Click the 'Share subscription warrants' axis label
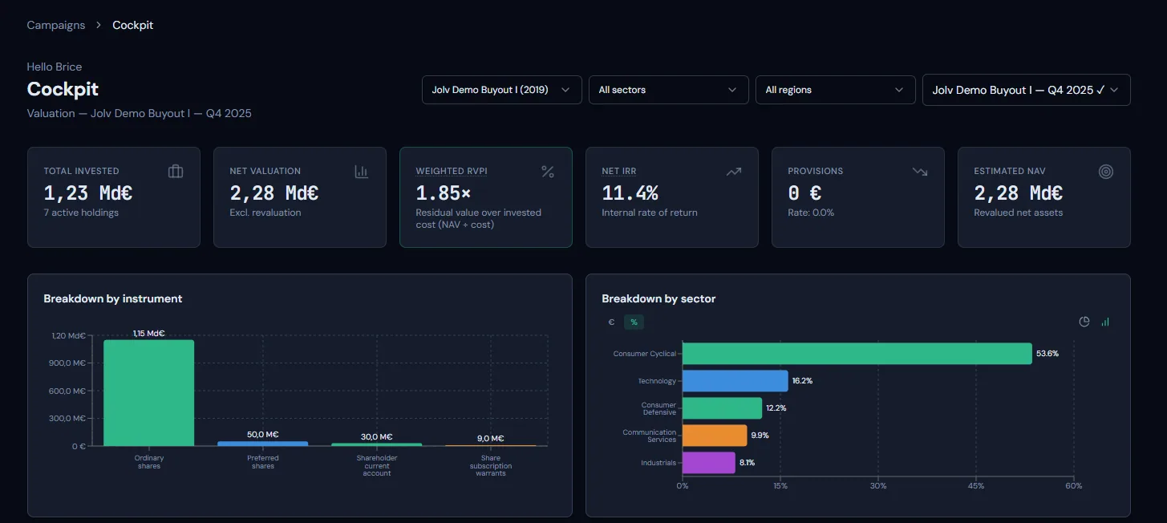The image size is (1167, 523). pyautogui.click(x=491, y=466)
